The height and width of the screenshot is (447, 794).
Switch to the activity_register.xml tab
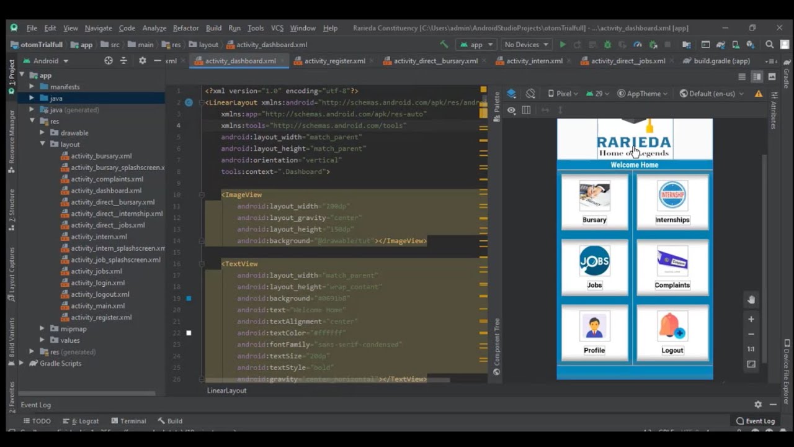334,61
